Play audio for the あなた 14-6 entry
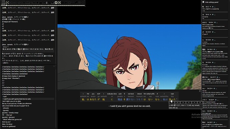Image resolution: width=230 pixels, height=129 pixels. pos(215,22)
